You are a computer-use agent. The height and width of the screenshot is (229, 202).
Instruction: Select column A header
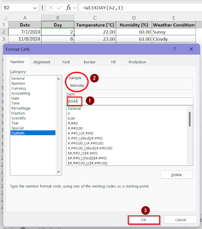click(25, 18)
